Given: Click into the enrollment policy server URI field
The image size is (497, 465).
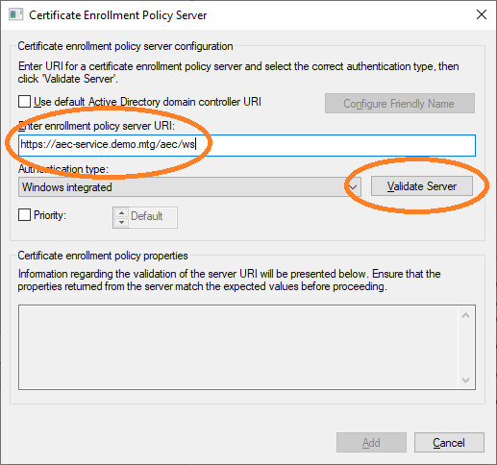Looking at the screenshot, I should pyautogui.click(x=247, y=145).
